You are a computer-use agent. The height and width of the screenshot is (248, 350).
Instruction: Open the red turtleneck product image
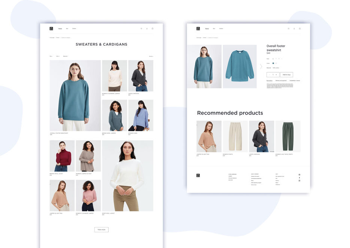[62, 156]
